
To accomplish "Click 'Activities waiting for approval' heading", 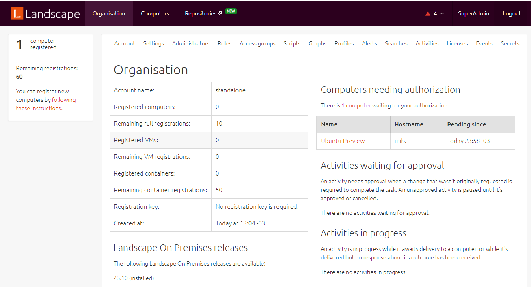I will [x=382, y=165].
